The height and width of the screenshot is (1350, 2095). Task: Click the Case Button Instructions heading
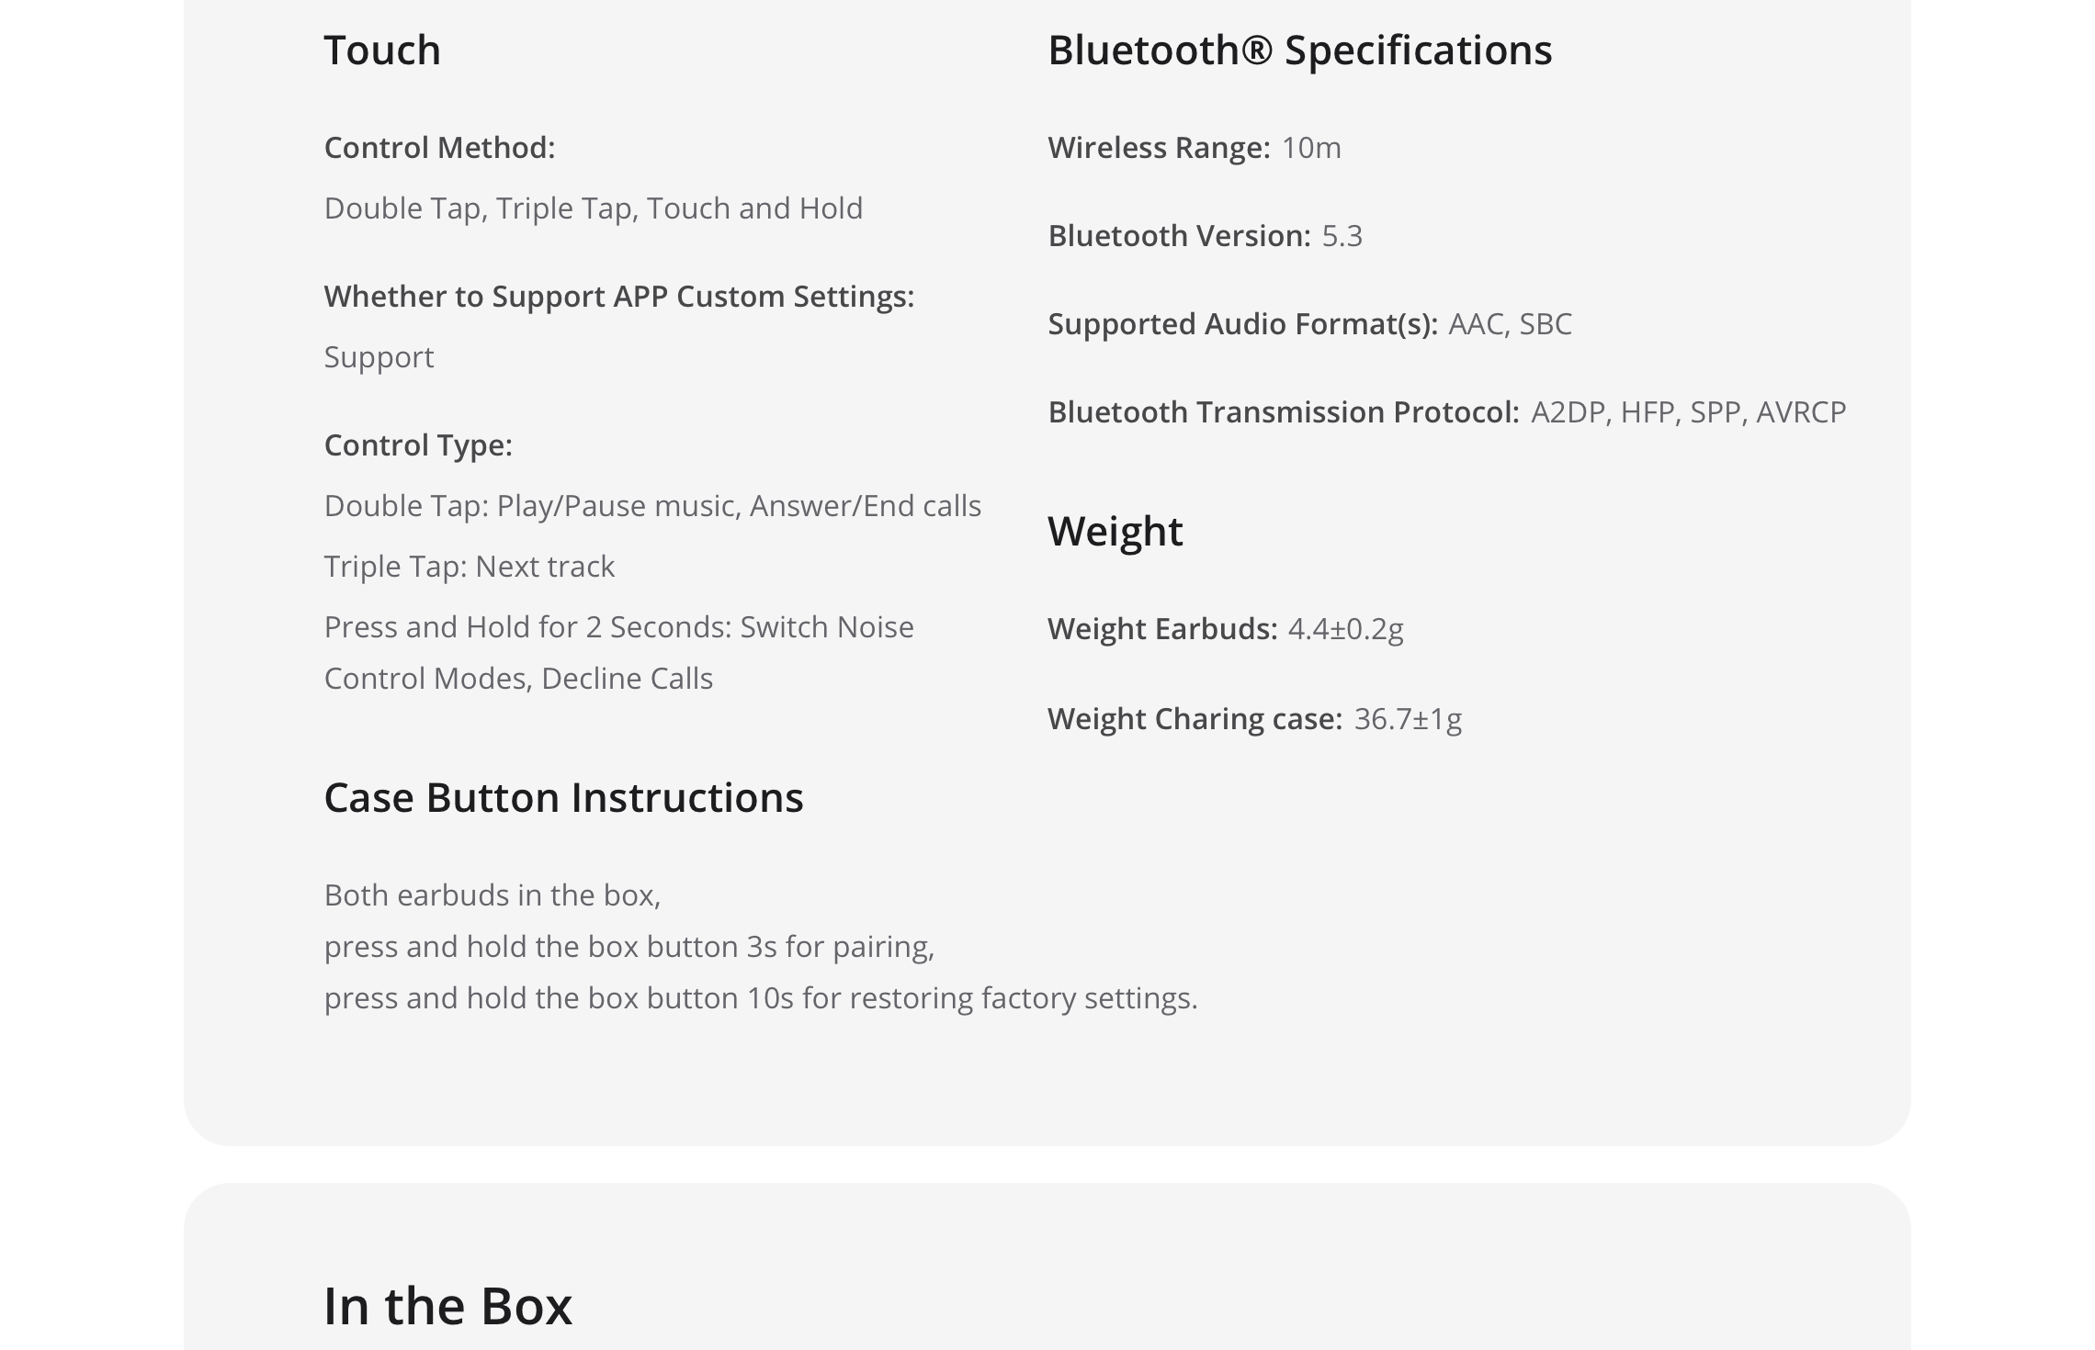pos(563,798)
